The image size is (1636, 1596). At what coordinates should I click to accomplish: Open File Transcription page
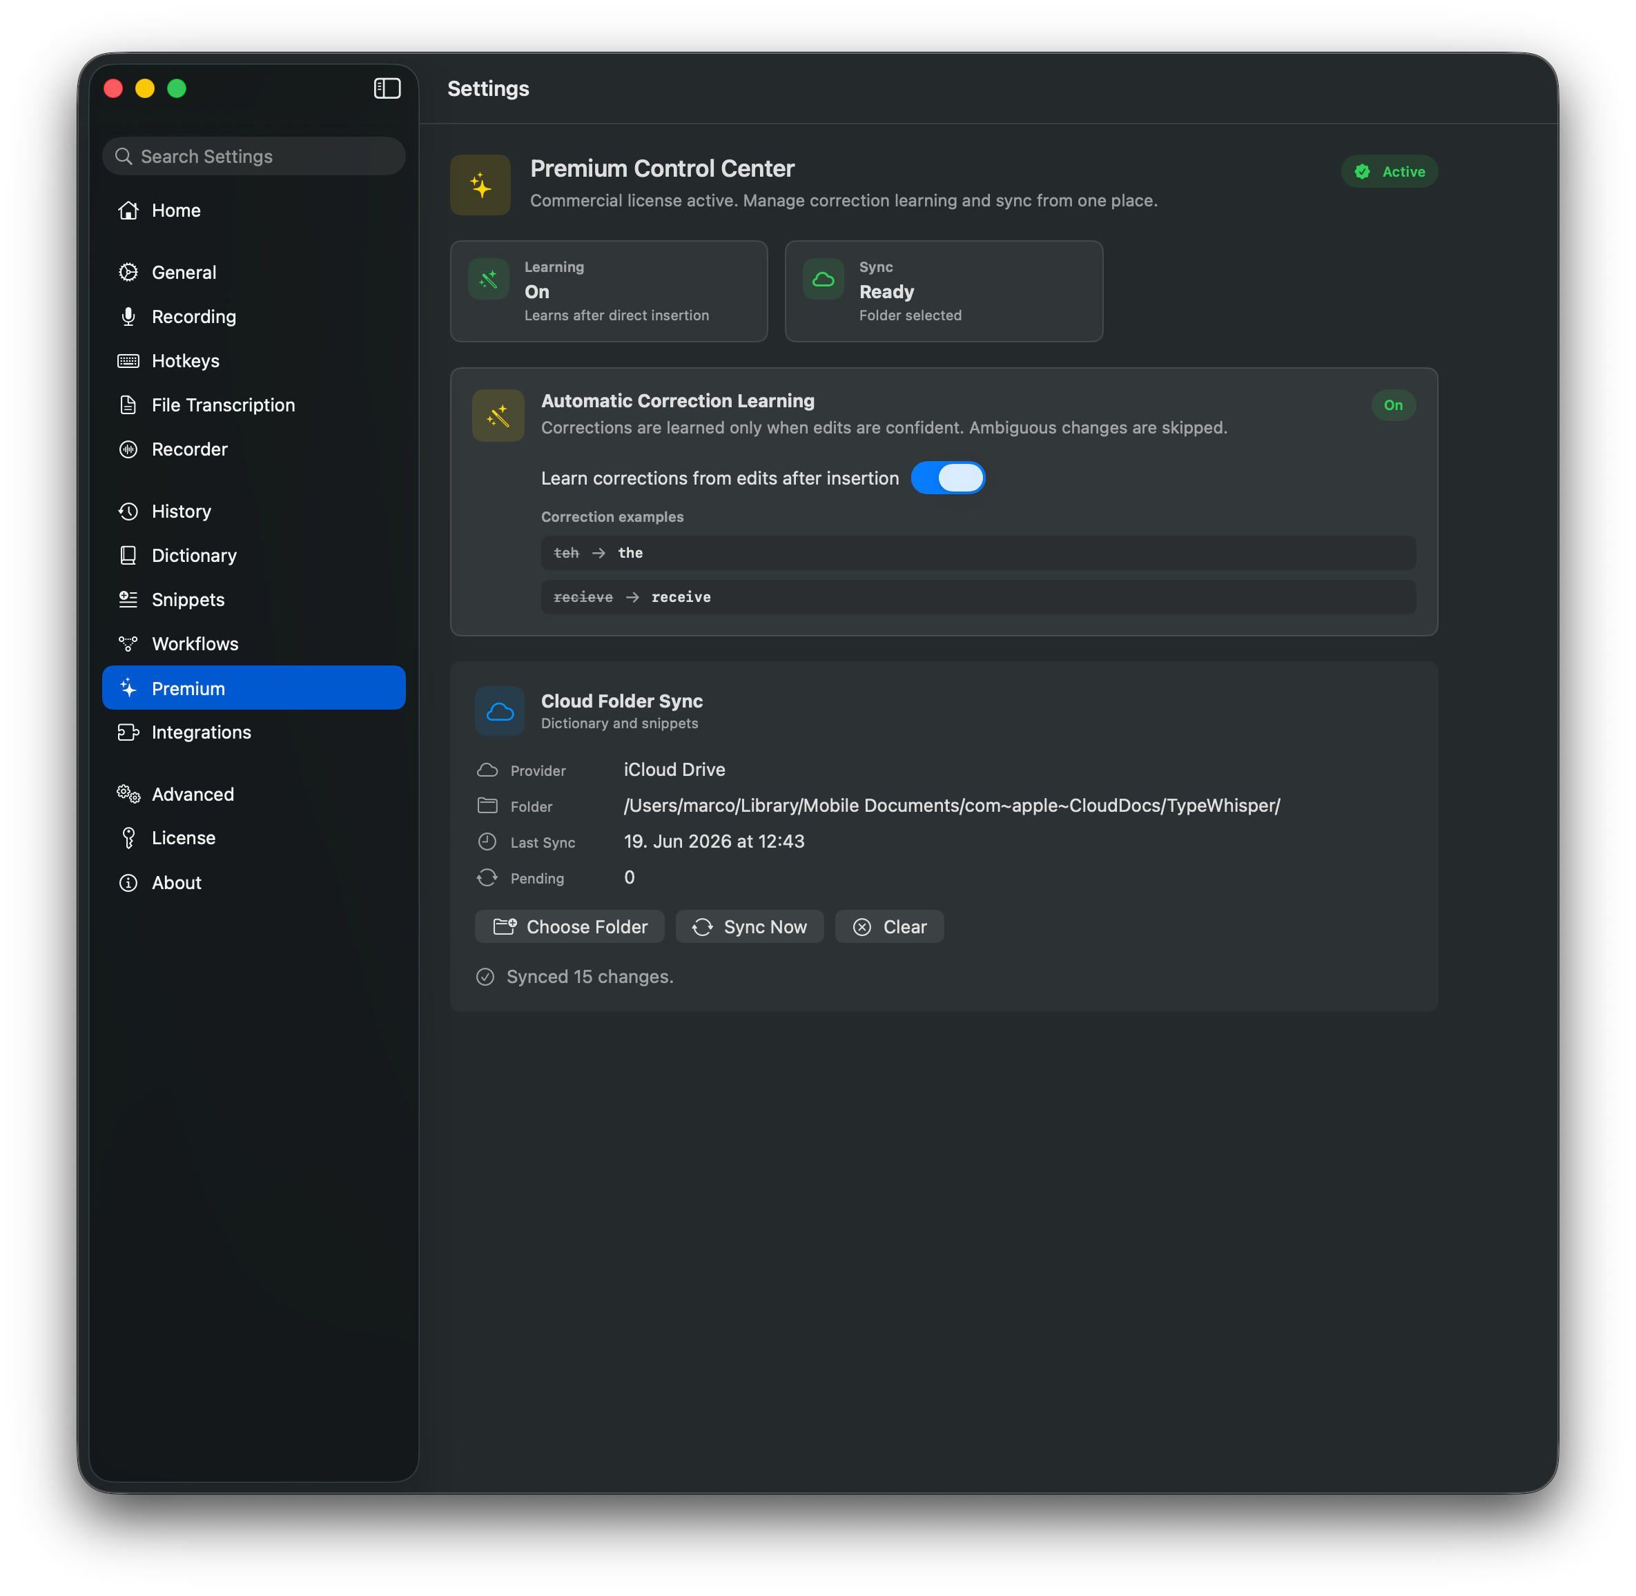(254, 405)
